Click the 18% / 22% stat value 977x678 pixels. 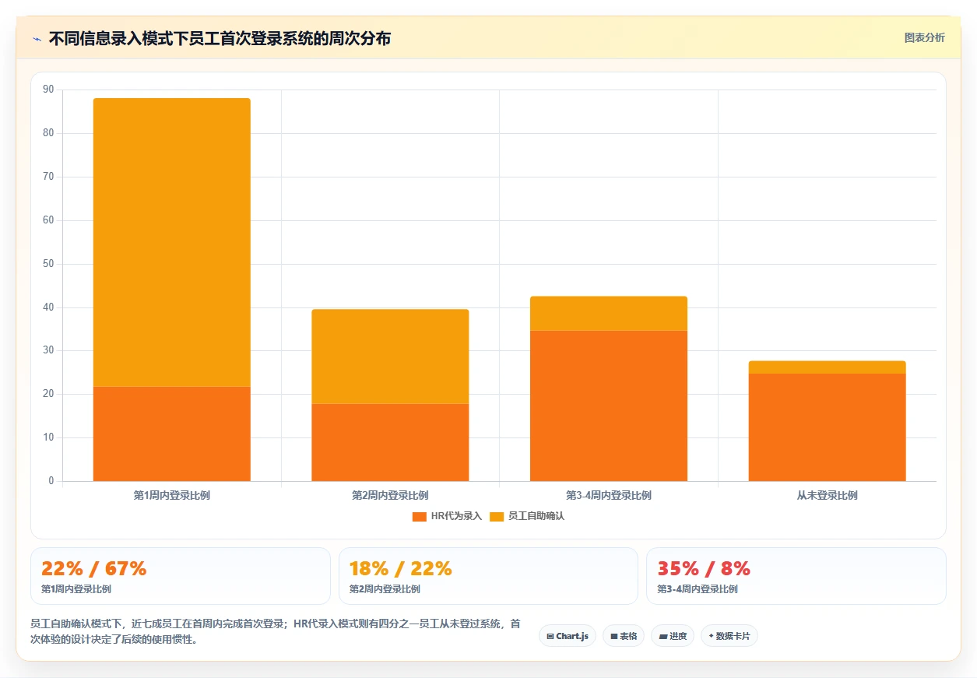[401, 568]
